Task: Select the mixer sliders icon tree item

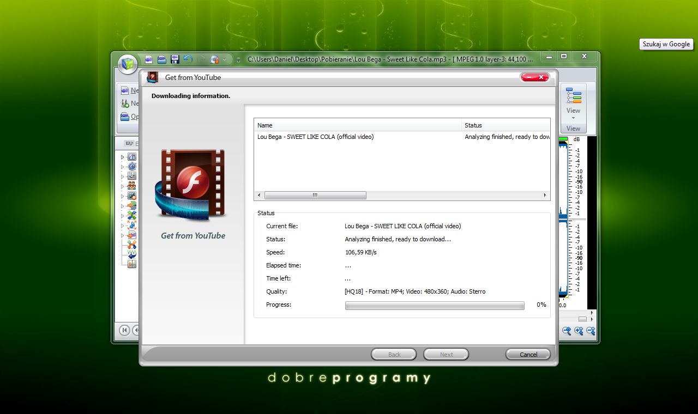Action: 131,176
